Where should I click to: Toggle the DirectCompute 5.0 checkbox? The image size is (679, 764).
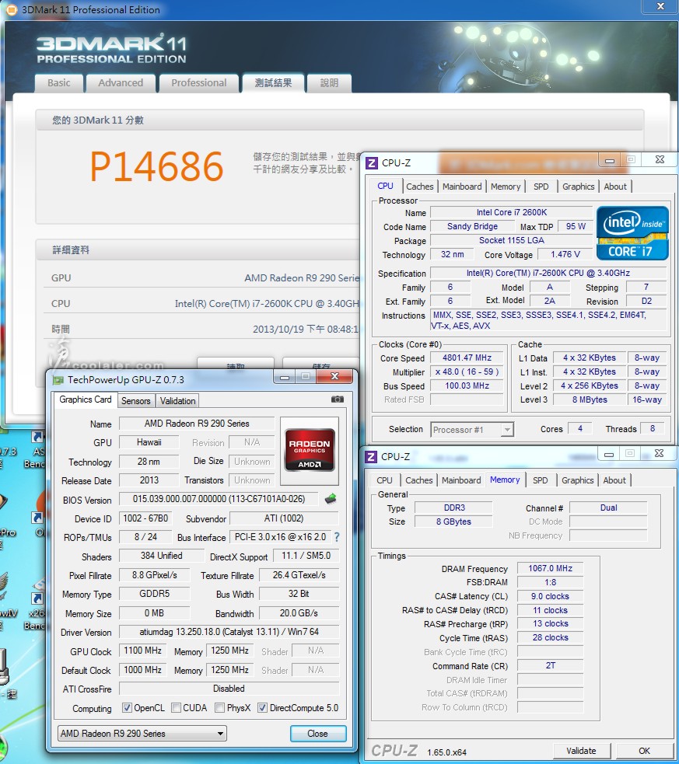pos(262,707)
